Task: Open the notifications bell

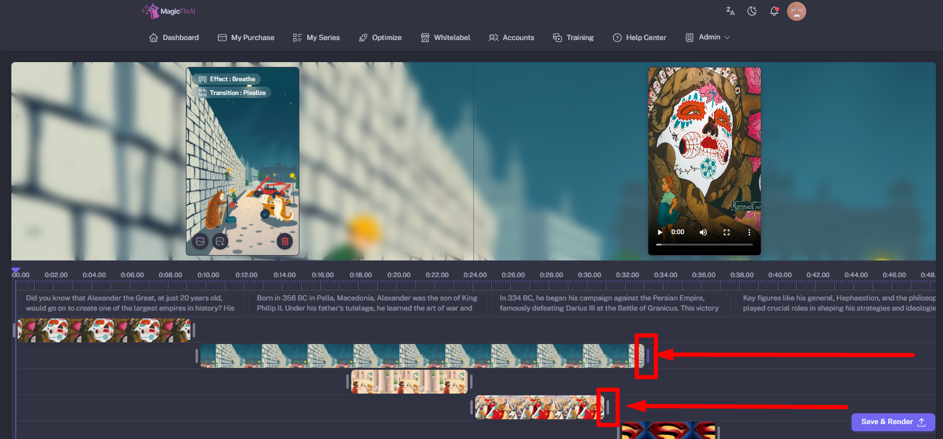Action: 774,11
